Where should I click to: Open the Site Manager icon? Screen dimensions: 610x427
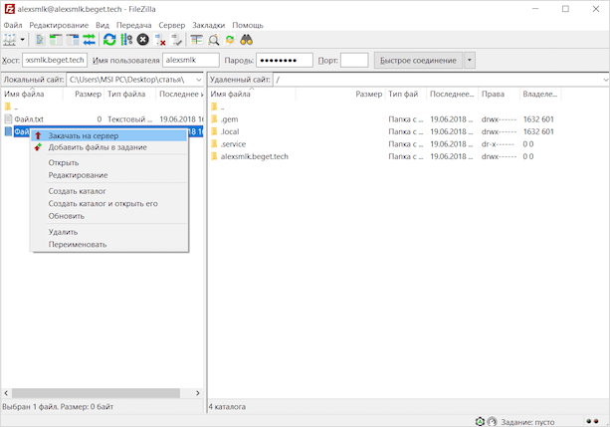point(10,40)
